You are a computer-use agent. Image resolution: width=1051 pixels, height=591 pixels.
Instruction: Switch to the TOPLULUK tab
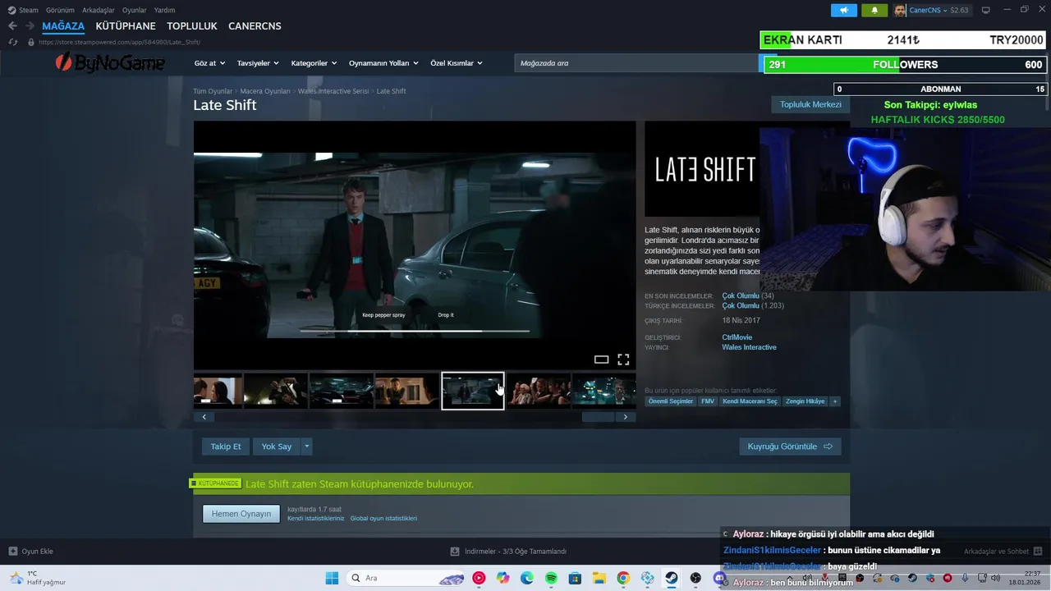[192, 26]
